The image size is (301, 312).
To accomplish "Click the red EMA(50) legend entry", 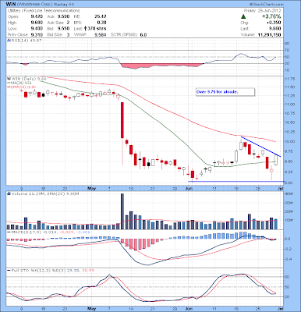I will [22, 87].
